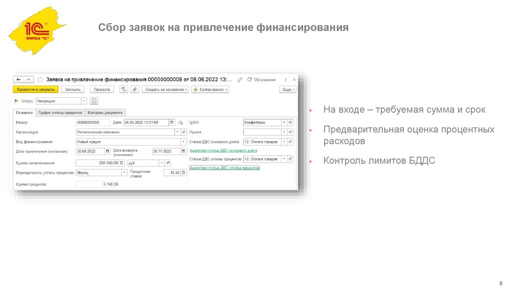The height and width of the screenshot is (288, 513).
Task: Click the Процентная ставка value field
Action: point(172,173)
